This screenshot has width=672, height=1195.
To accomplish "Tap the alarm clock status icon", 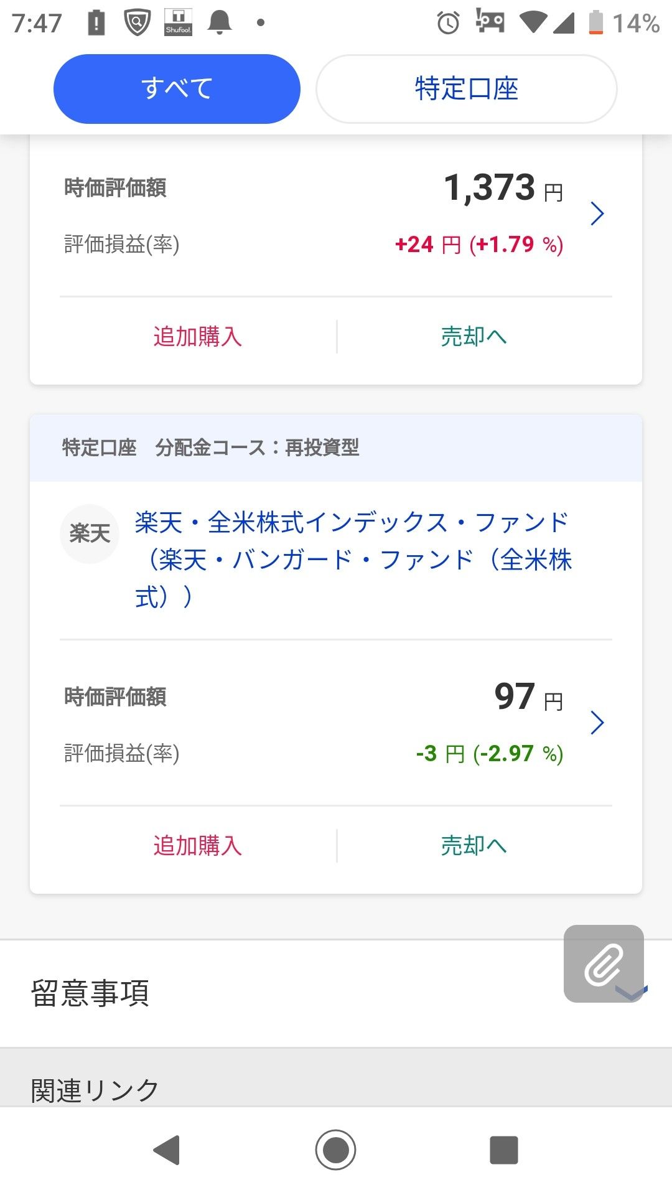I will [448, 23].
